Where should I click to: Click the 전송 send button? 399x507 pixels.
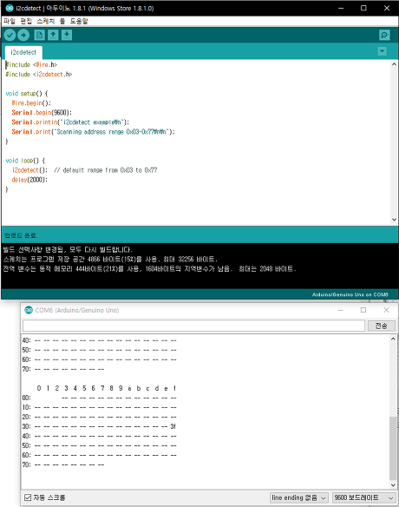click(382, 326)
